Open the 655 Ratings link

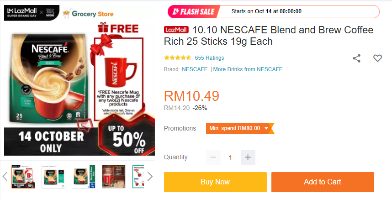210,58
